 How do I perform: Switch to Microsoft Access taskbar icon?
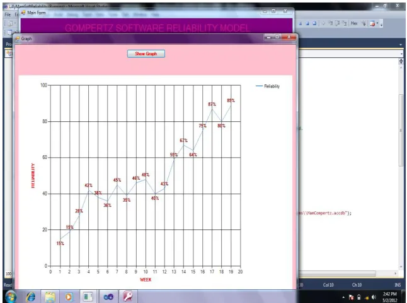[x=128, y=297]
